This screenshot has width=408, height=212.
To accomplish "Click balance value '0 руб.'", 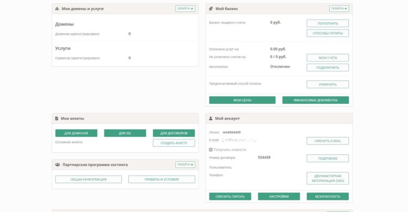I will [275, 22].
